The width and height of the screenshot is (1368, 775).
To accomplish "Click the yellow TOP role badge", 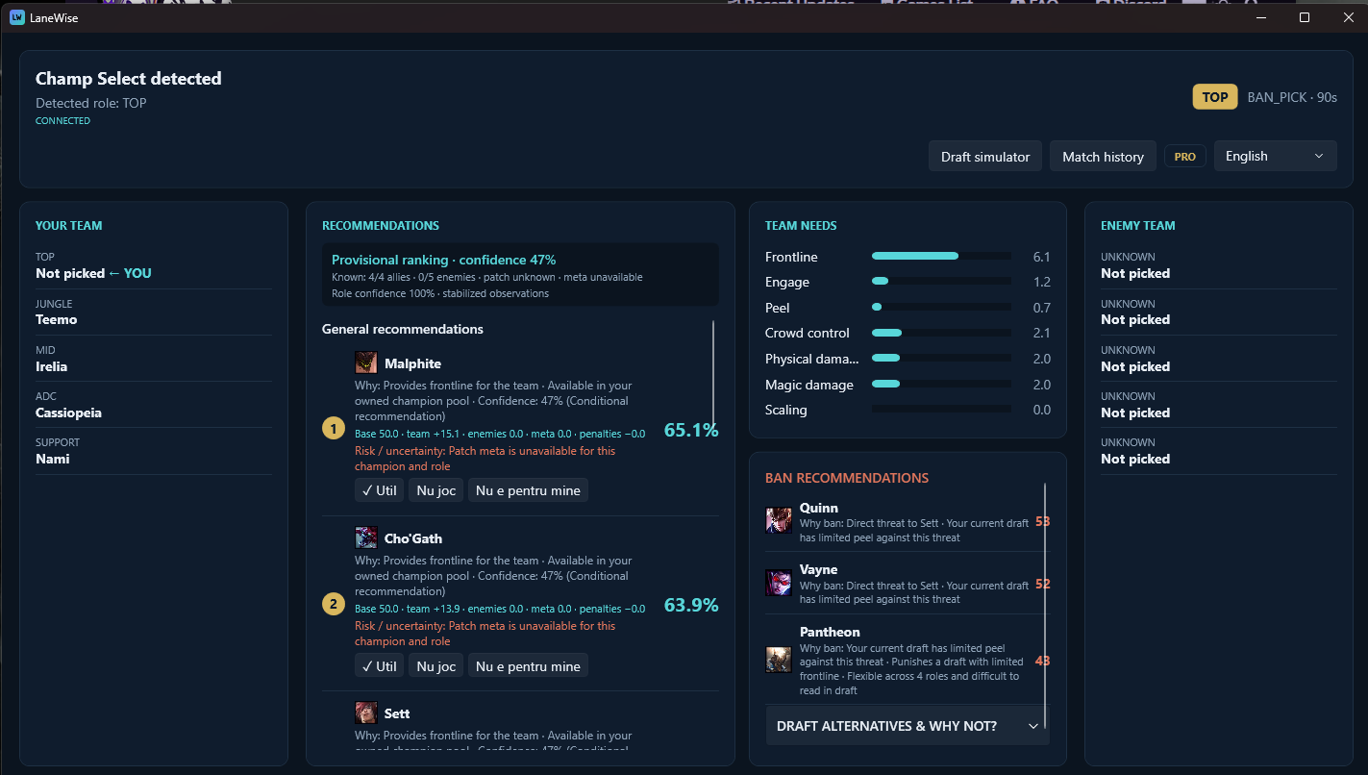I will coord(1215,97).
